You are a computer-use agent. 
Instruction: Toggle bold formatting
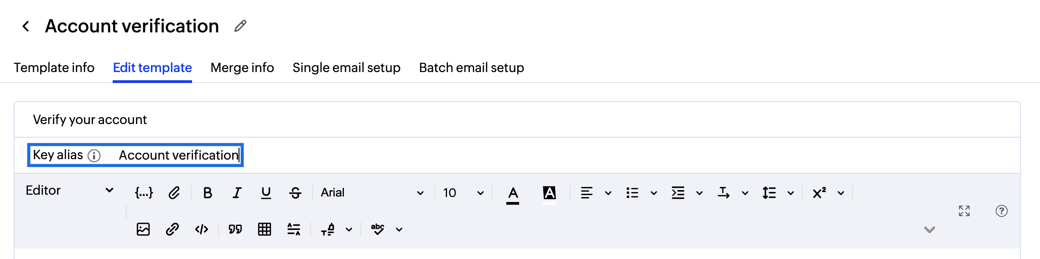208,193
